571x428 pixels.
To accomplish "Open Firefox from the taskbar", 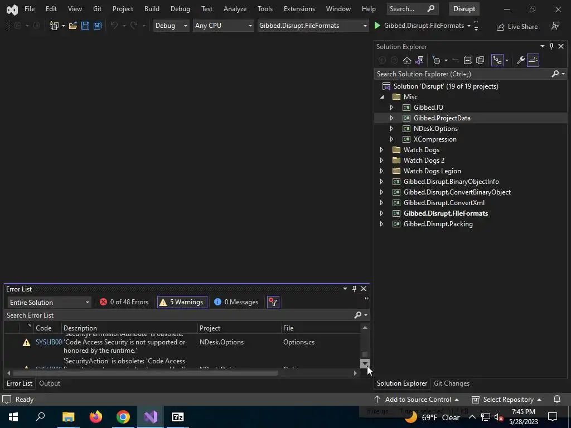I will (96, 417).
